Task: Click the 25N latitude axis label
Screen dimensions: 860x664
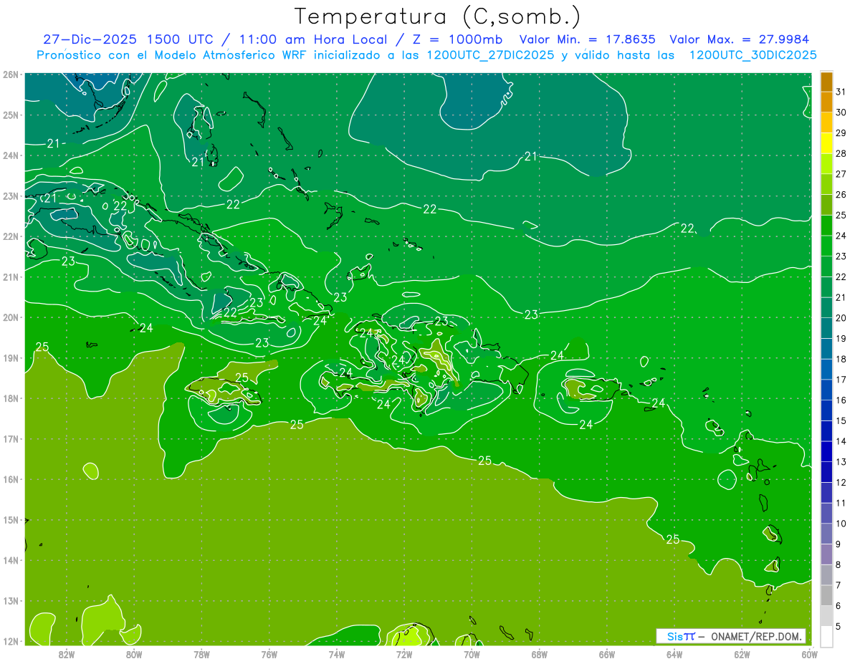Action: point(10,115)
